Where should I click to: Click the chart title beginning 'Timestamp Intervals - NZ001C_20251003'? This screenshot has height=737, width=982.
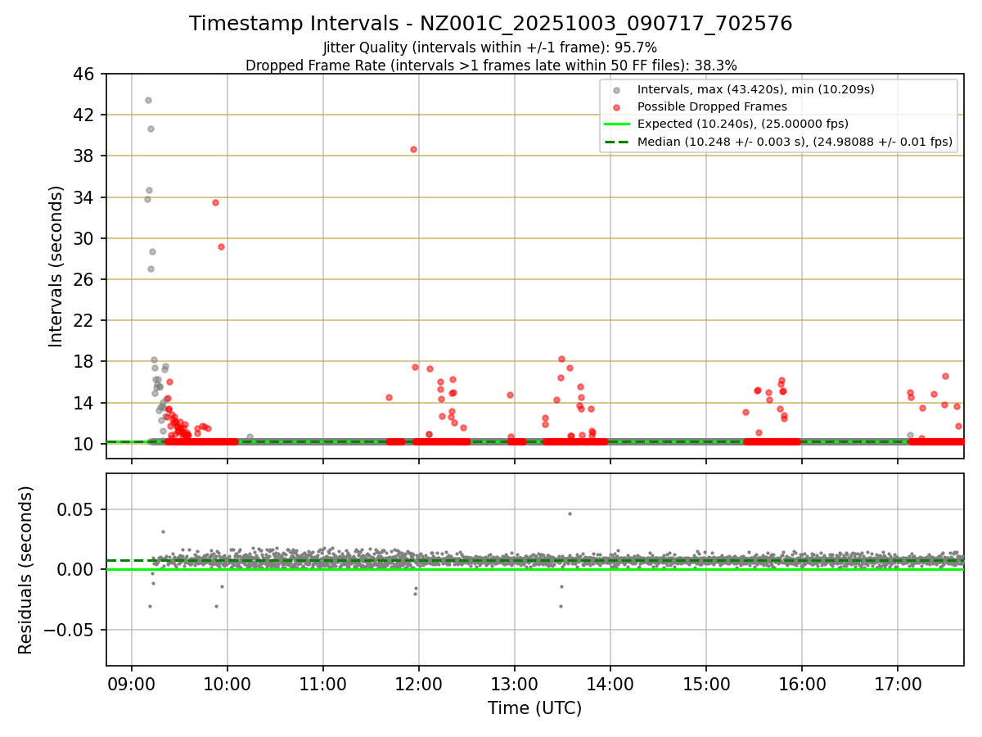click(x=491, y=24)
